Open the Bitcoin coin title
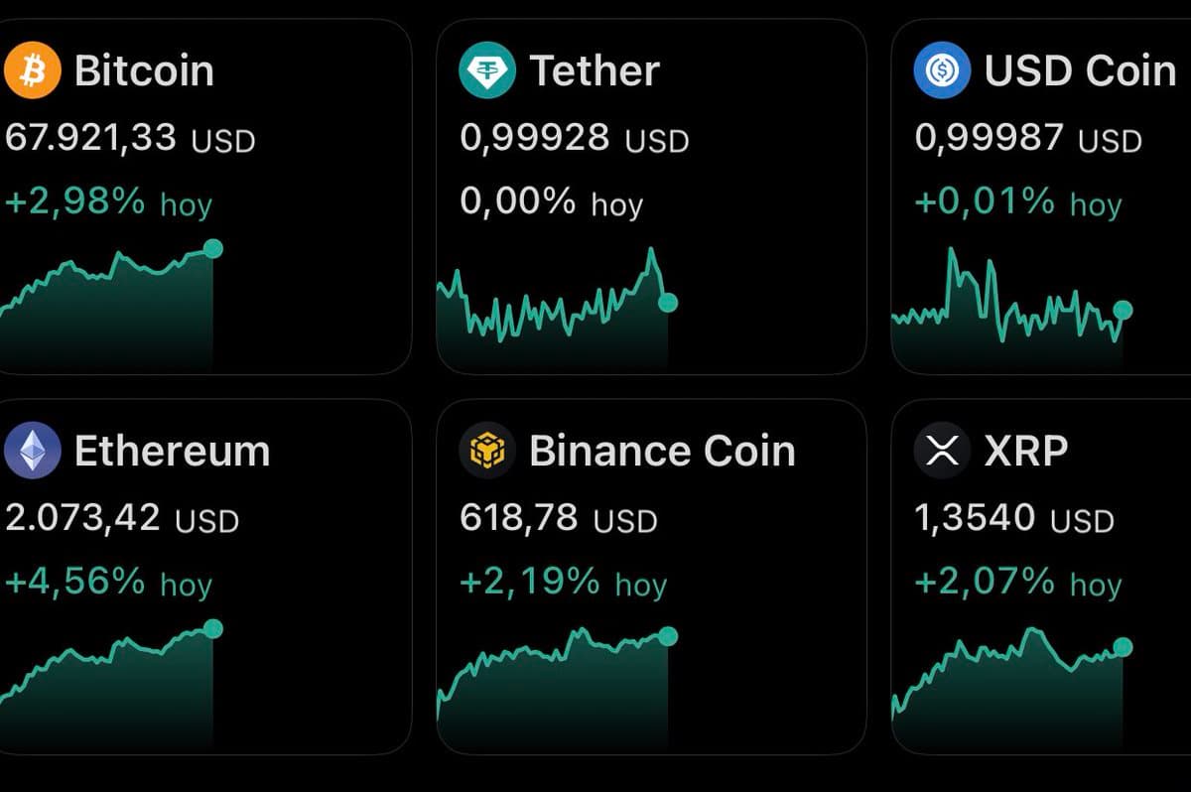The image size is (1191, 792). (144, 70)
